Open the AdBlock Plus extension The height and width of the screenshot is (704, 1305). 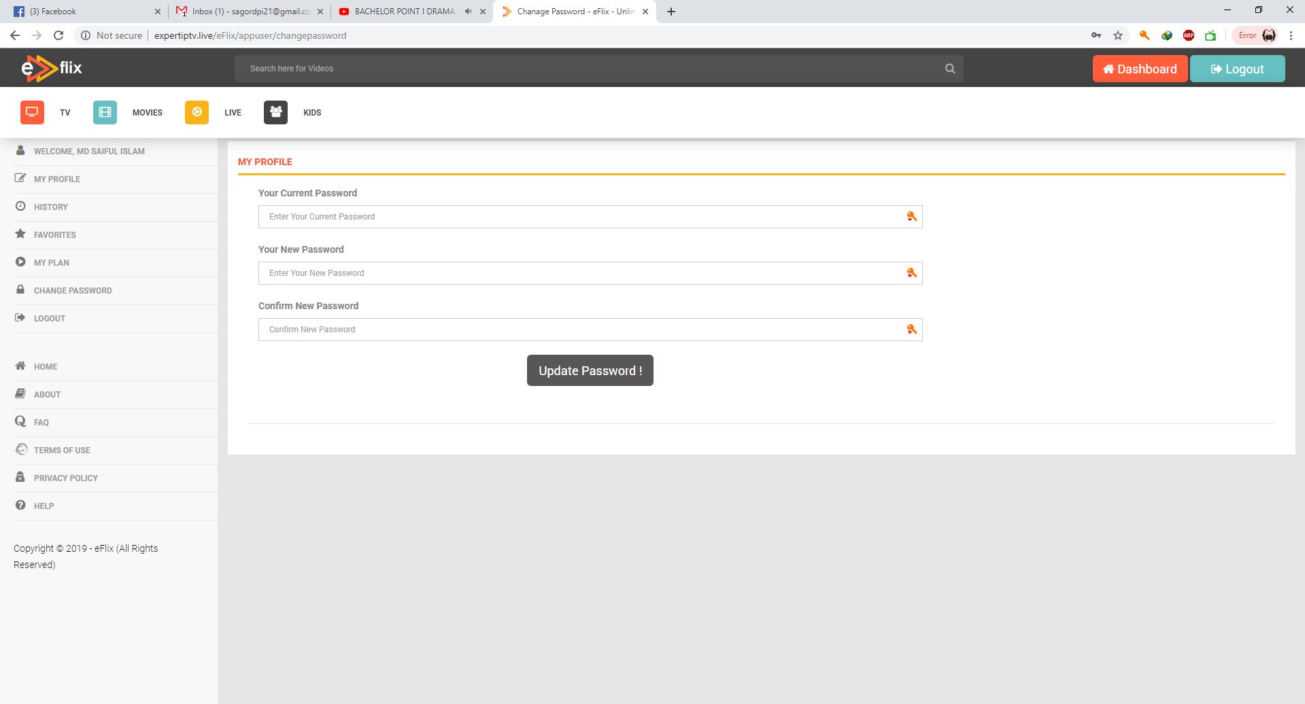coord(1189,35)
